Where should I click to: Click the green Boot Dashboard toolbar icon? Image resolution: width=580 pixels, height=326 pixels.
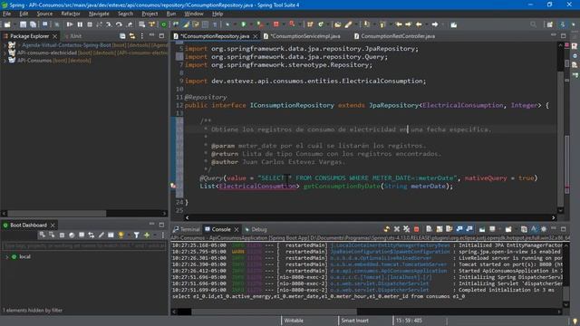tap(163, 24)
